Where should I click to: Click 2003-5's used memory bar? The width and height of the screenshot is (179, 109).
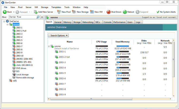click(x=123, y=73)
